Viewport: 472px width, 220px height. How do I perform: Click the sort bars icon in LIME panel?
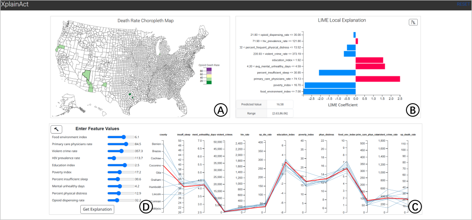click(413, 22)
